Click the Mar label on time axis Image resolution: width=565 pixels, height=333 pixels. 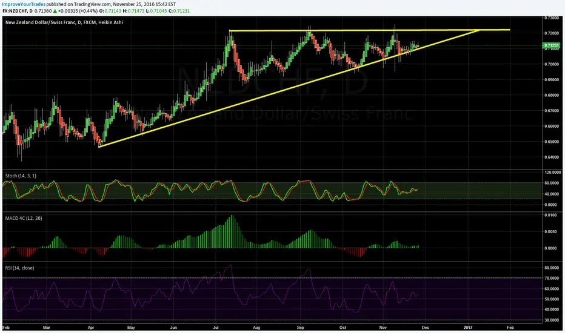[x=46, y=328]
